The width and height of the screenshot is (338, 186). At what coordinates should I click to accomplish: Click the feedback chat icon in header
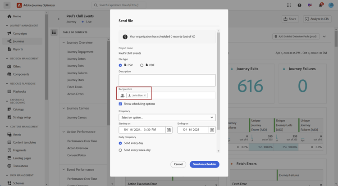310,5
